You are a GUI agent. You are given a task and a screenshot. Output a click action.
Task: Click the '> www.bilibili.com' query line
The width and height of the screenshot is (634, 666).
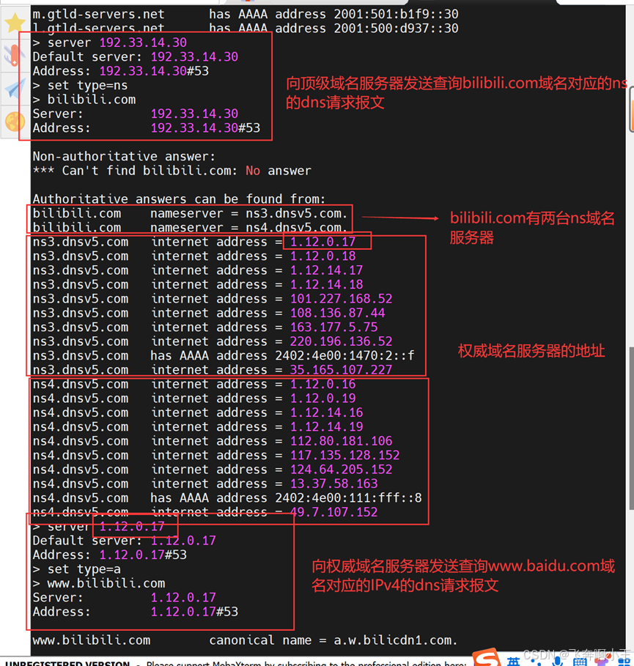coord(99,583)
